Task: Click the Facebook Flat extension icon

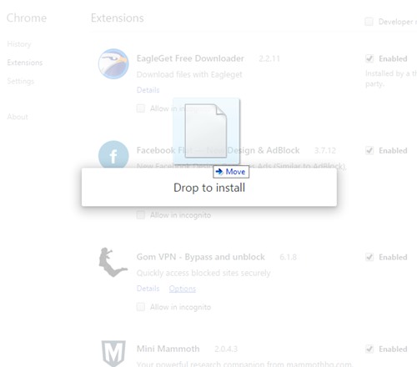Action: (x=113, y=154)
